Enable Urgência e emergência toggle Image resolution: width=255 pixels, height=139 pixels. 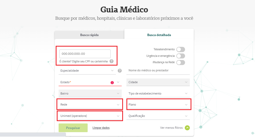point(181,56)
